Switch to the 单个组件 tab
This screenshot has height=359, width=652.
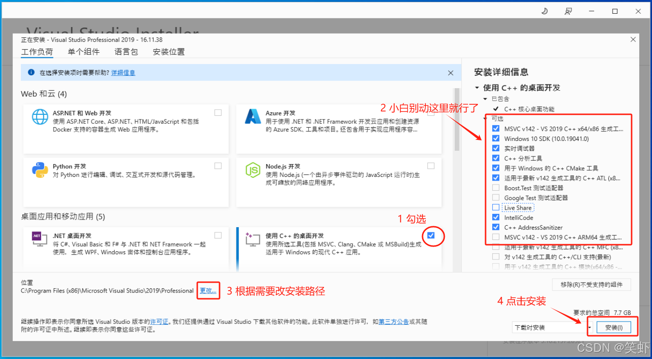pyautogui.click(x=83, y=52)
